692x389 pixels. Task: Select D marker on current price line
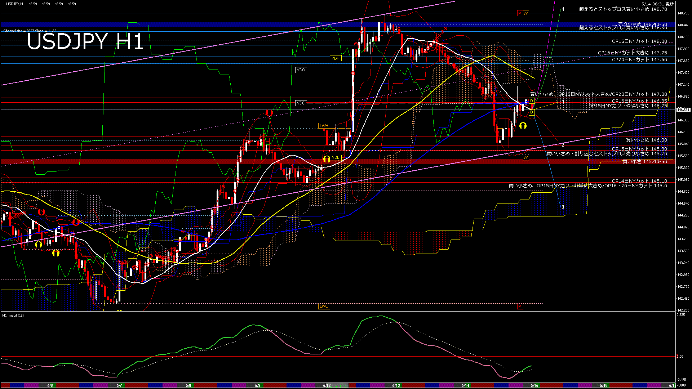532,113
